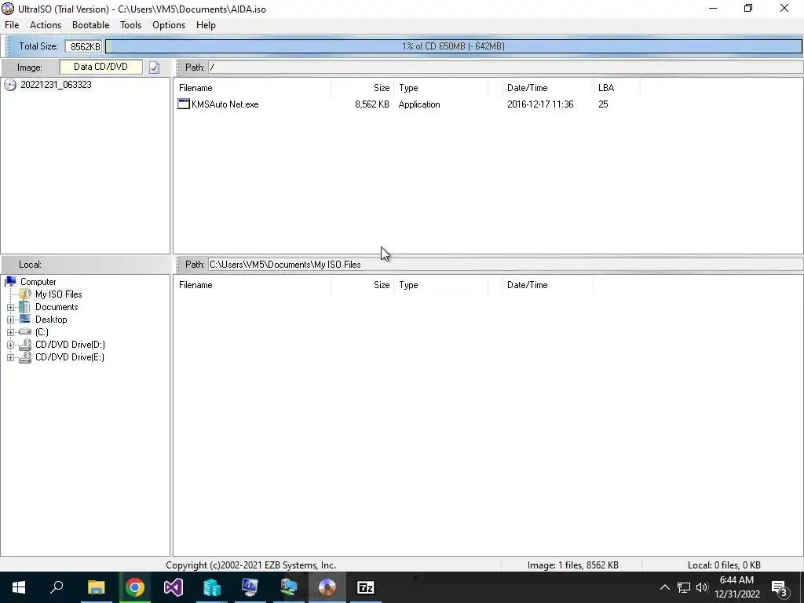
Task: Click the Application type cell
Action: click(419, 104)
